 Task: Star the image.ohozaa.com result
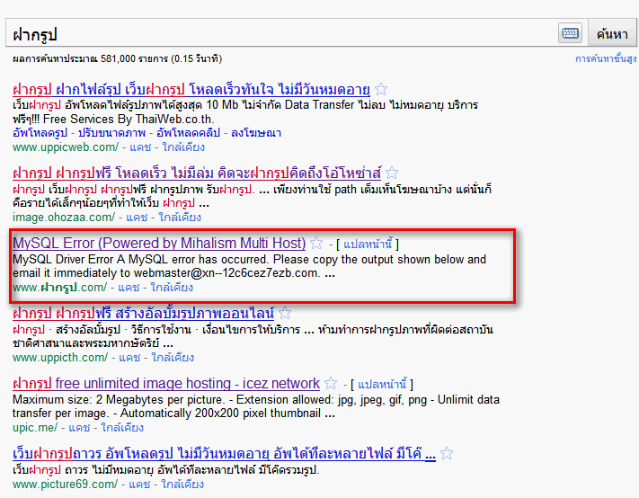tap(392, 173)
